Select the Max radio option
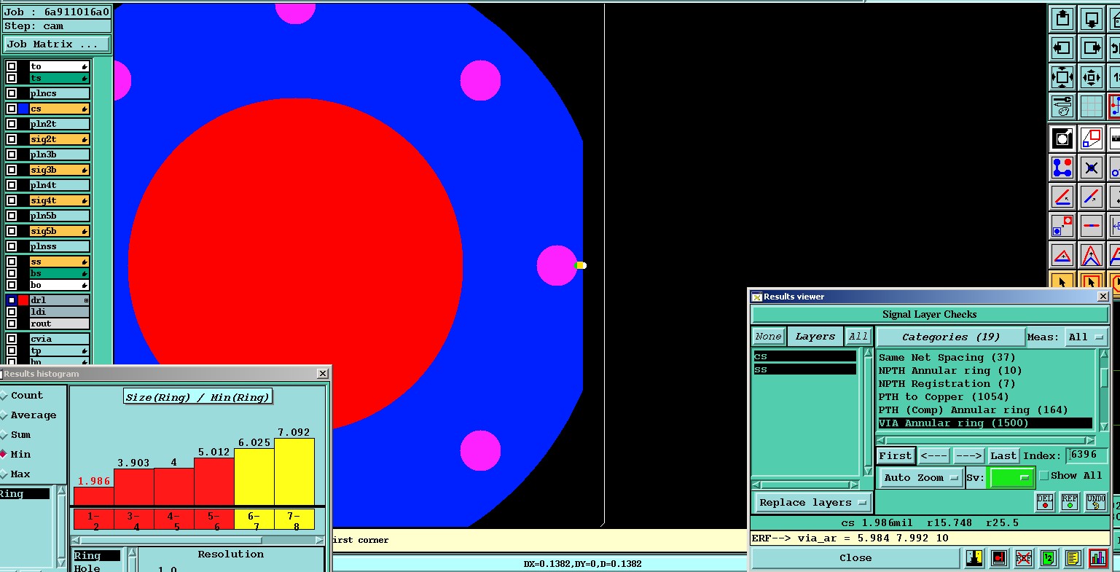The height and width of the screenshot is (572, 1120). (4, 474)
